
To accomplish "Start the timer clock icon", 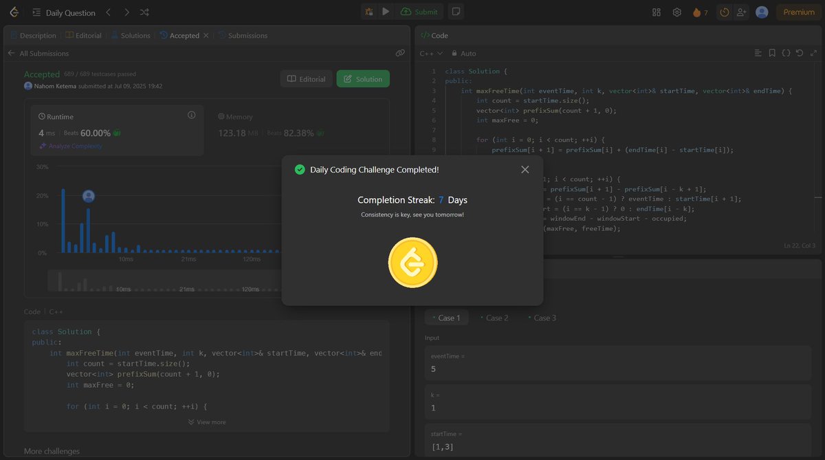I will 724,12.
